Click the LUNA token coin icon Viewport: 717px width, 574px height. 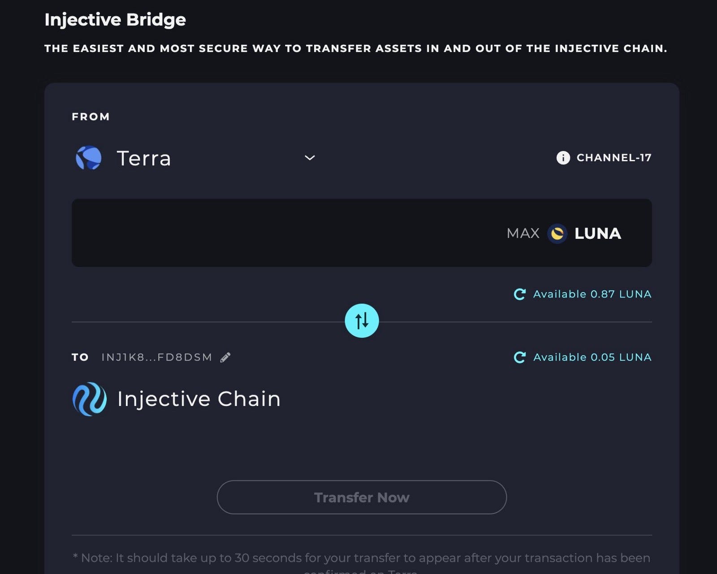pyautogui.click(x=557, y=233)
